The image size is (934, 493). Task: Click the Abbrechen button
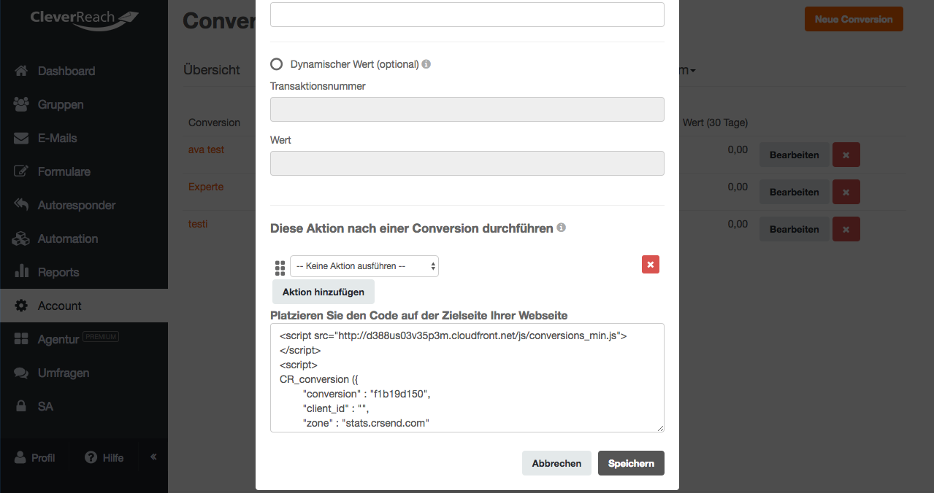click(556, 463)
